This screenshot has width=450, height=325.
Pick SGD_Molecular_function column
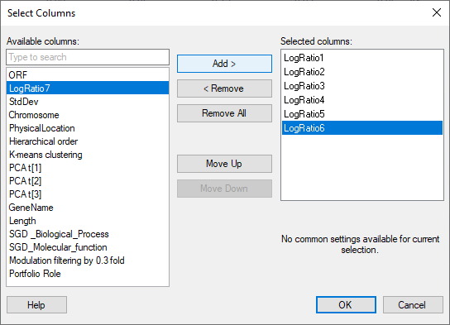[x=88, y=247]
